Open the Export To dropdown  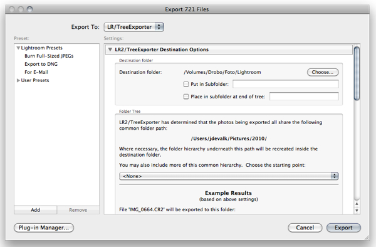134,27
